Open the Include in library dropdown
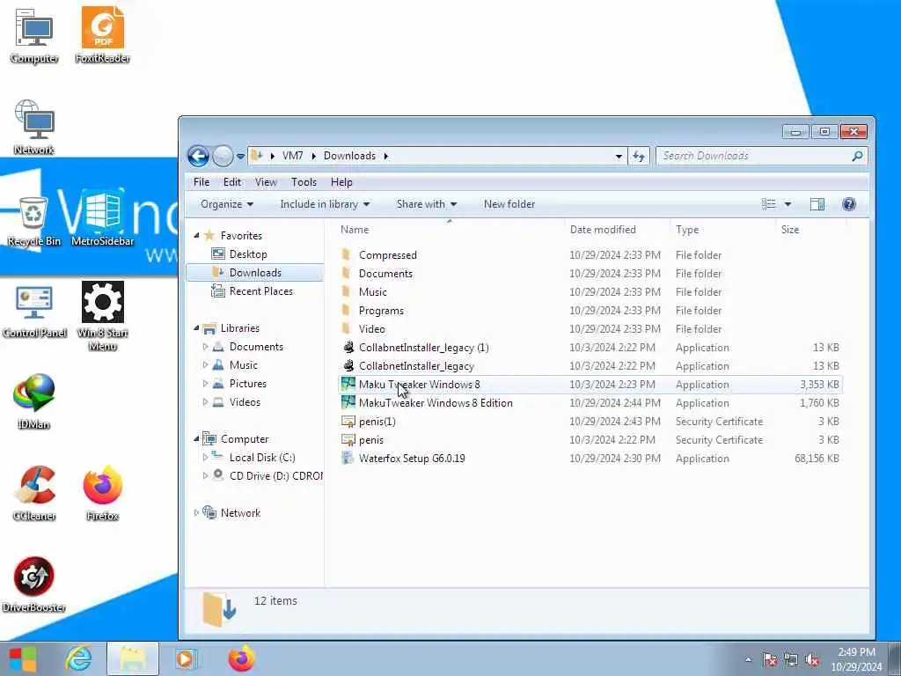901x676 pixels. click(x=325, y=204)
